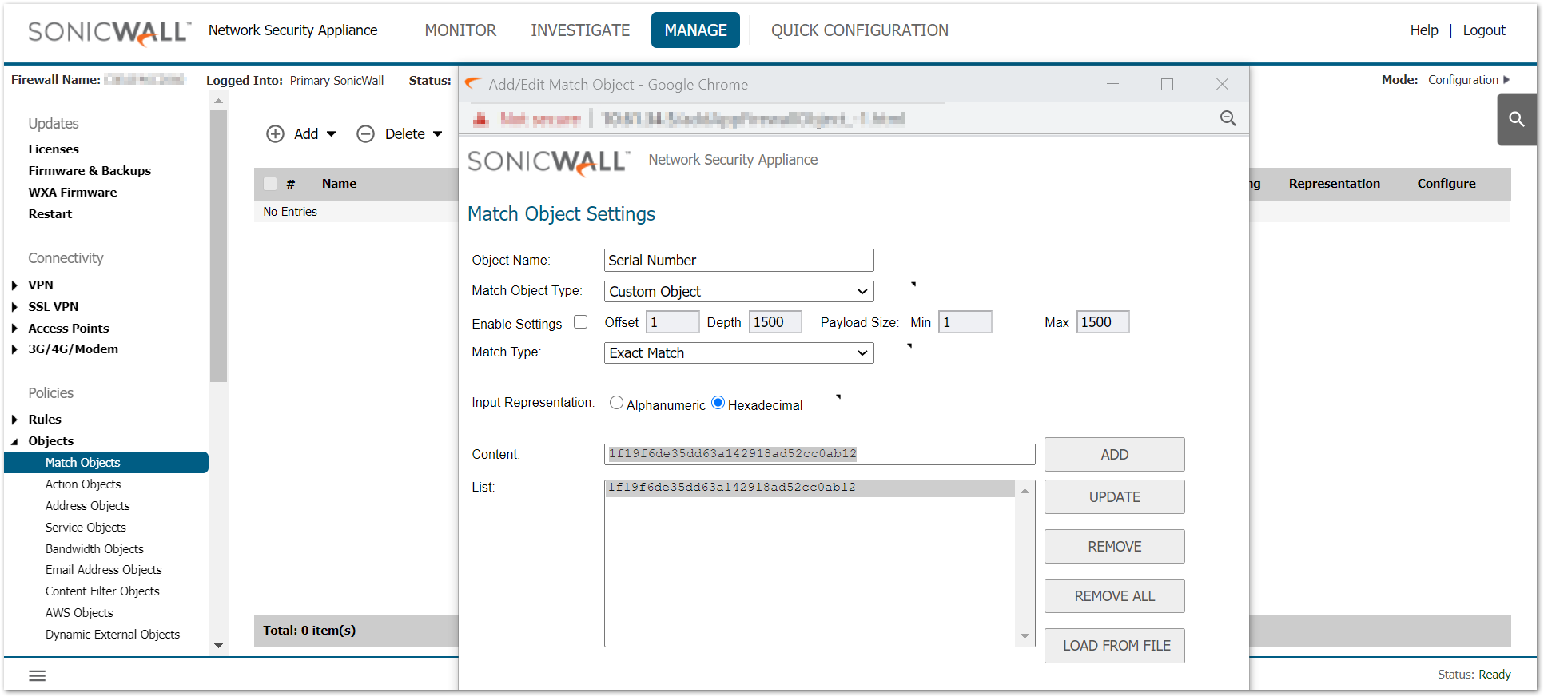Open Licenses in the sidebar
Viewport: 1544px width, 697px height.
coord(54,149)
